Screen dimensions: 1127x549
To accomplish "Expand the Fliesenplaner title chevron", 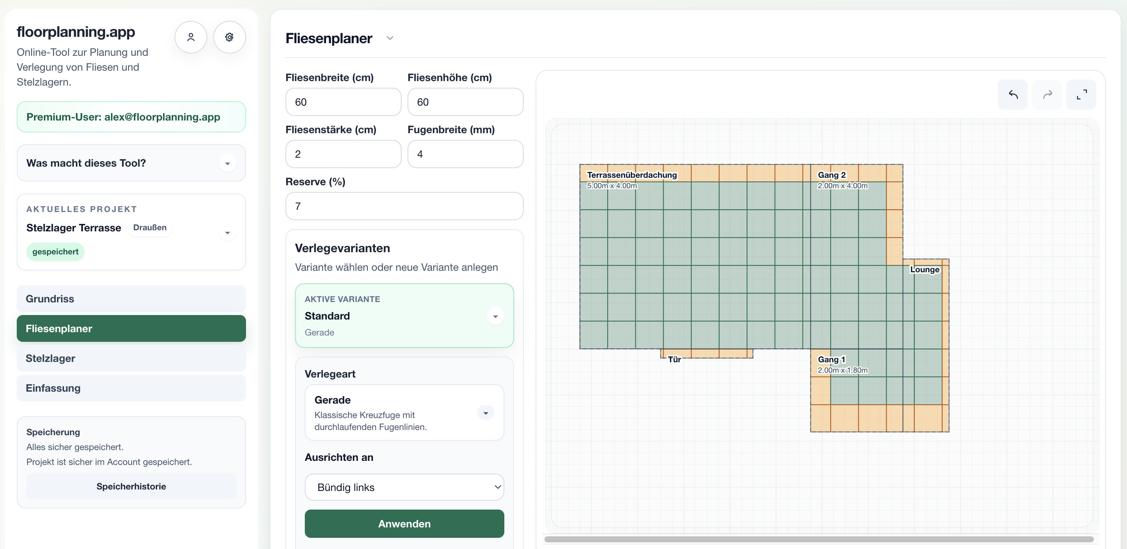I will pos(390,38).
